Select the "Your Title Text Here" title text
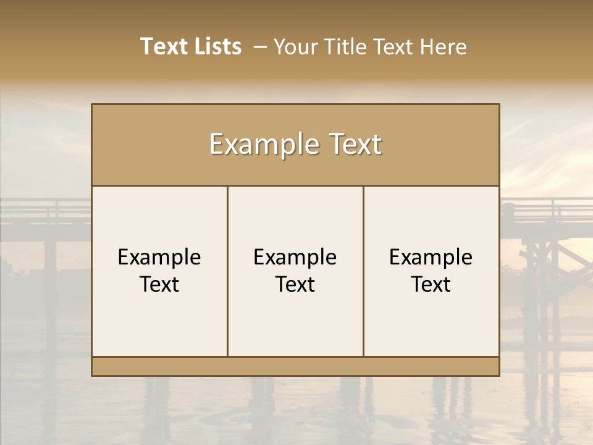Viewport: 593px width, 445px height. click(x=369, y=47)
